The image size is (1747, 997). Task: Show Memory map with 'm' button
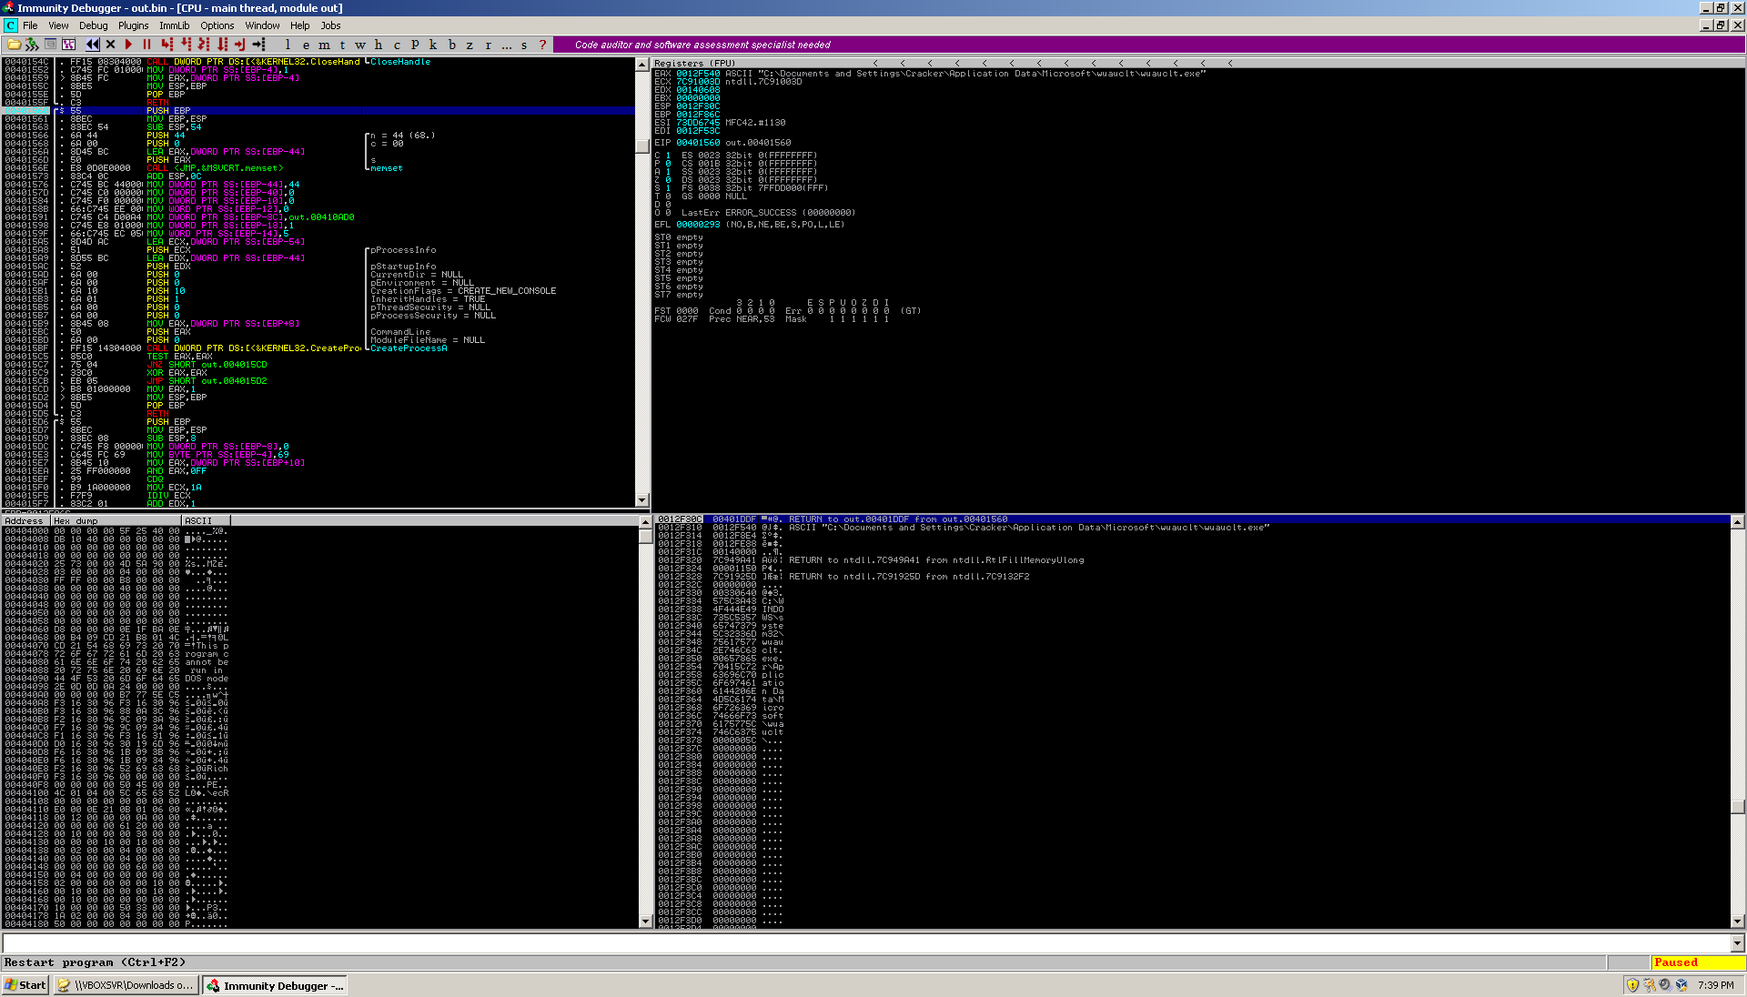tap(324, 45)
